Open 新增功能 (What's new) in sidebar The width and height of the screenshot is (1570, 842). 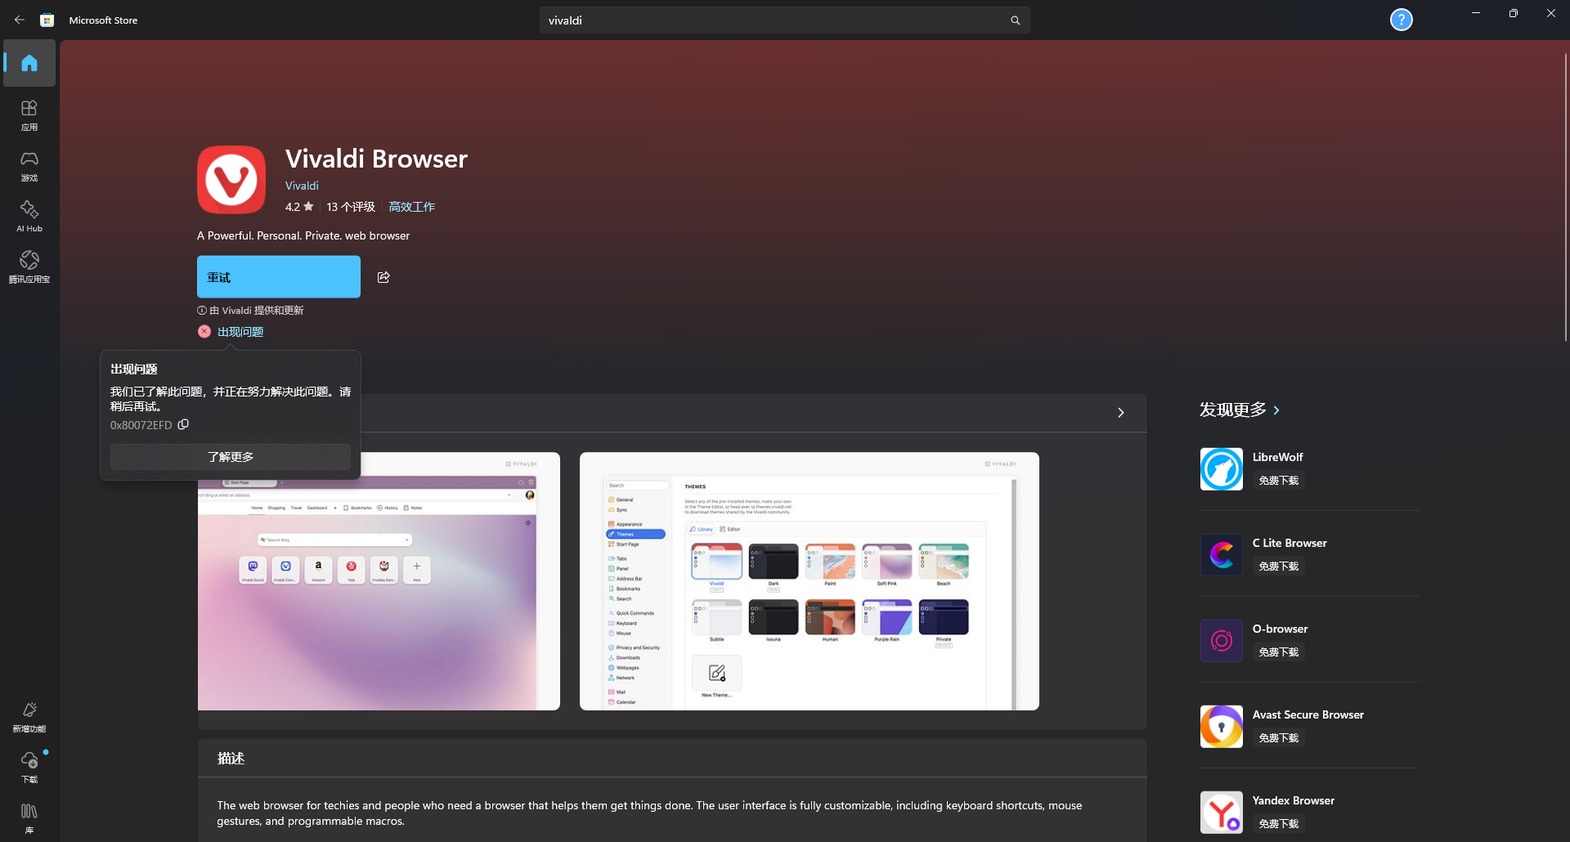29,717
